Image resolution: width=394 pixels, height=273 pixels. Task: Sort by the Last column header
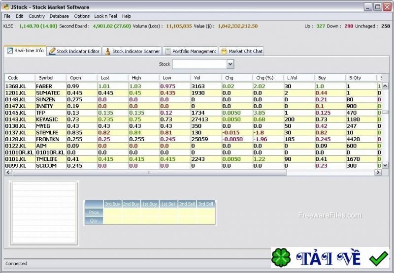113,78
